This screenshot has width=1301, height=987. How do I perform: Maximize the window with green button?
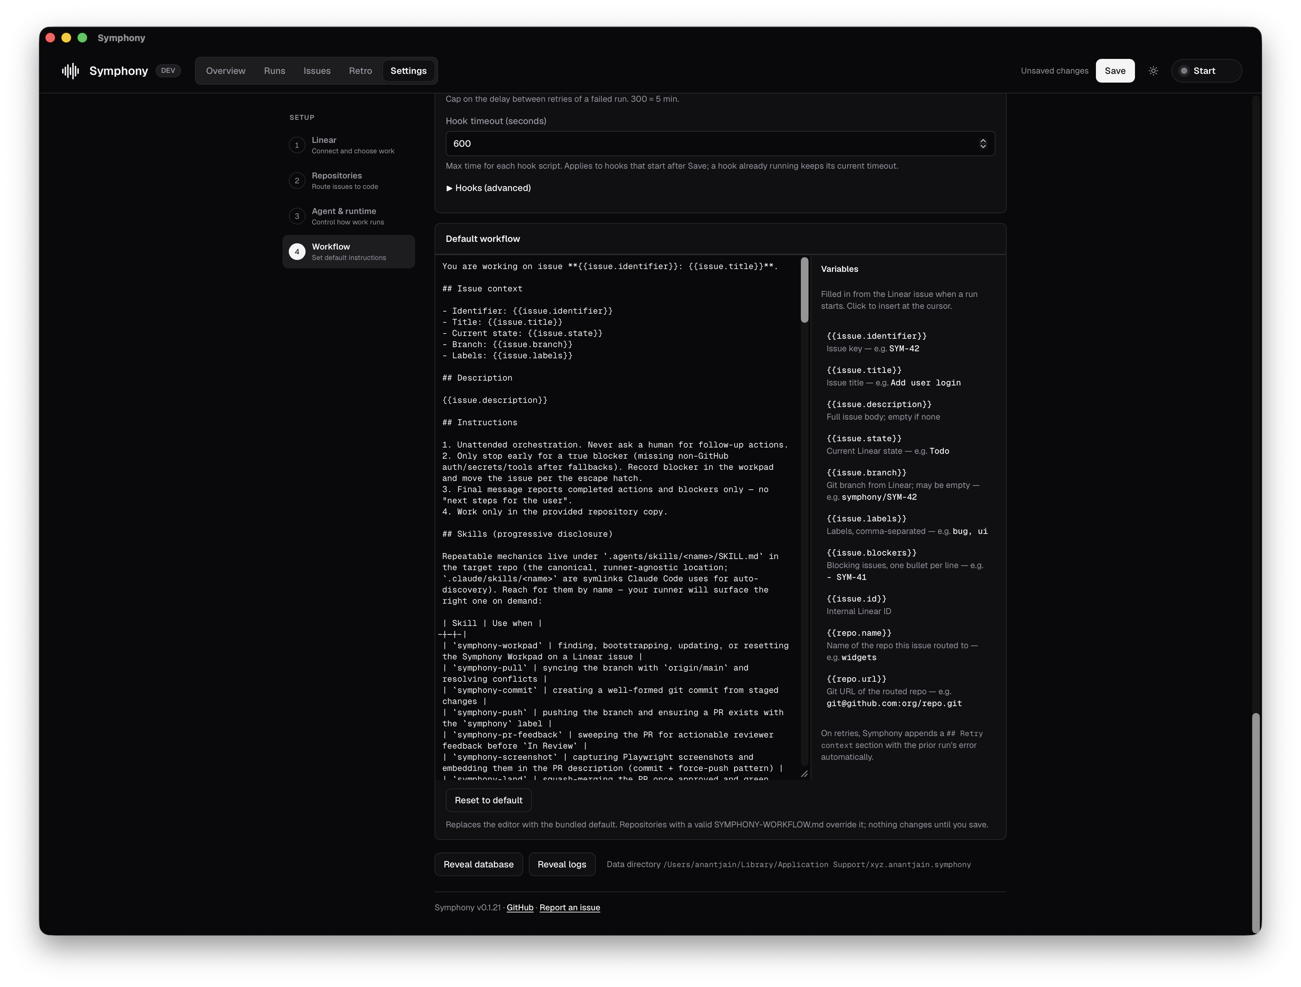[x=82, y=38]
